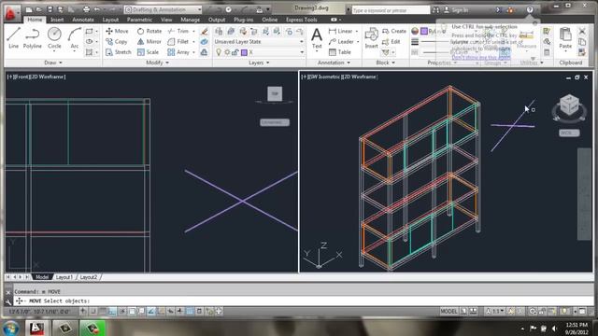Click the Copy tool in Modify
598x336 pixels.
point(117,41)
